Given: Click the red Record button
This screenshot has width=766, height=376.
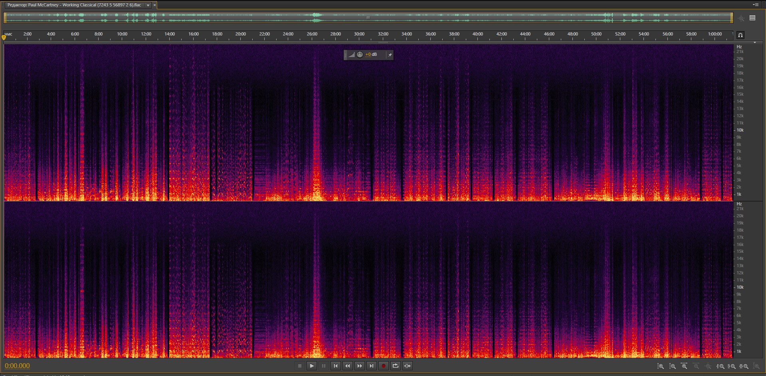Looking at the screenshot, I should pos(383,366).
